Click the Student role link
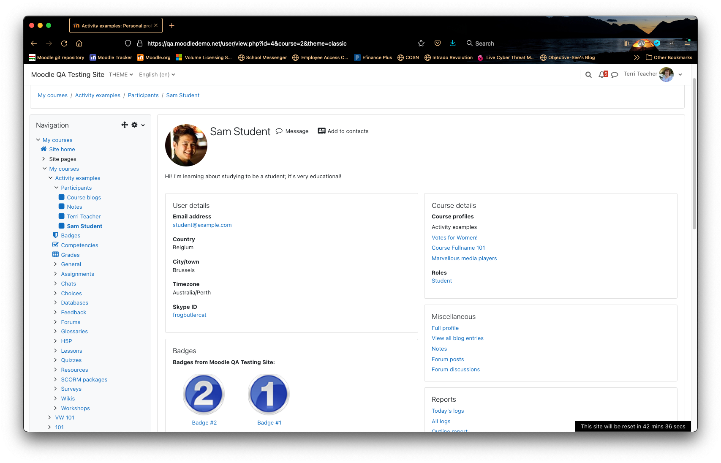721x463 pixels. 442,281
